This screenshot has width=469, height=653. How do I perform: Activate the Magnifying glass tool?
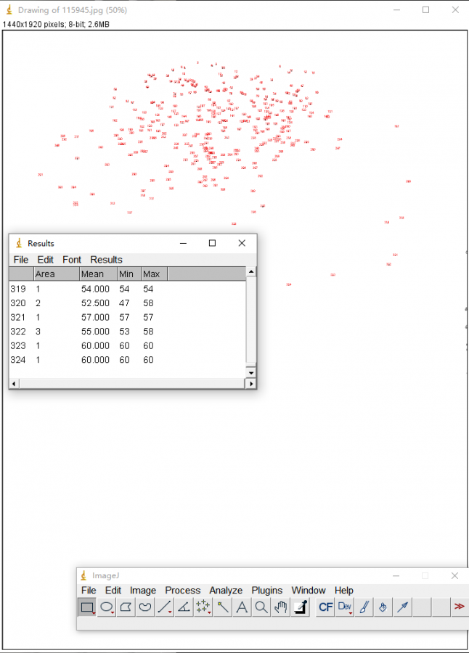click(261, 607)
